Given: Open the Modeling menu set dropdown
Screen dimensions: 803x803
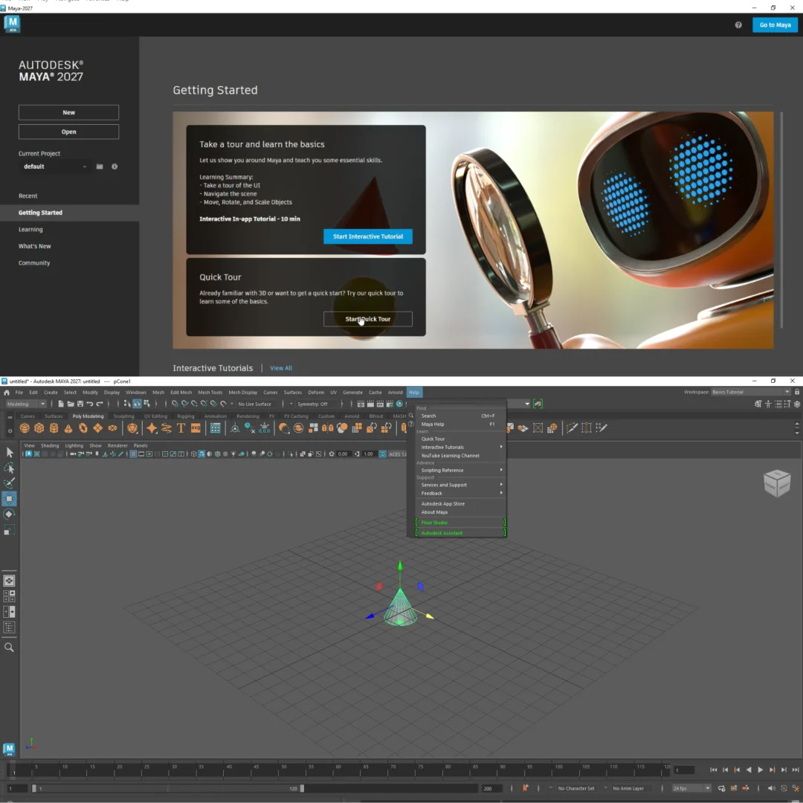Looking at the screenshot, I should click(26, 404).
